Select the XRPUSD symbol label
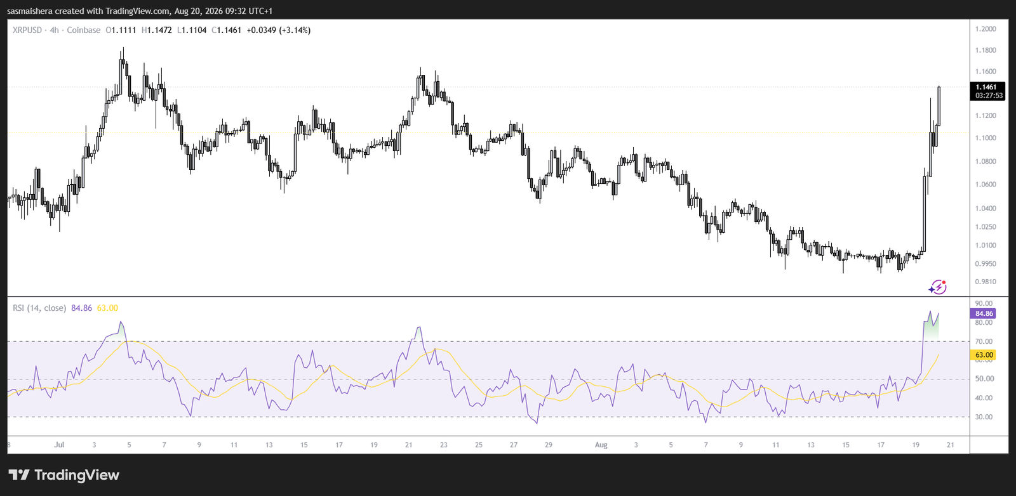1016x496 pixels. coord(27,30)
